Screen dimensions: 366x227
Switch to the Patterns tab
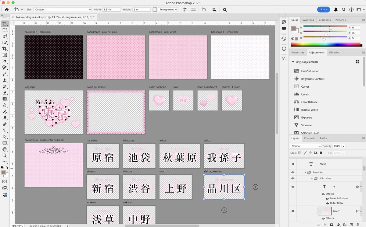pos(340,20)
